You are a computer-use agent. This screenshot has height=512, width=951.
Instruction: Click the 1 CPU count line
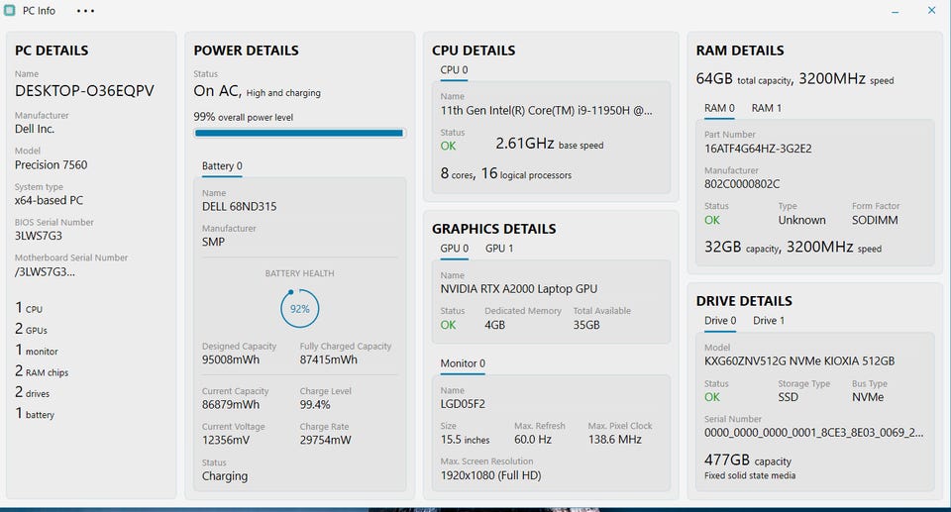point(29,308)
